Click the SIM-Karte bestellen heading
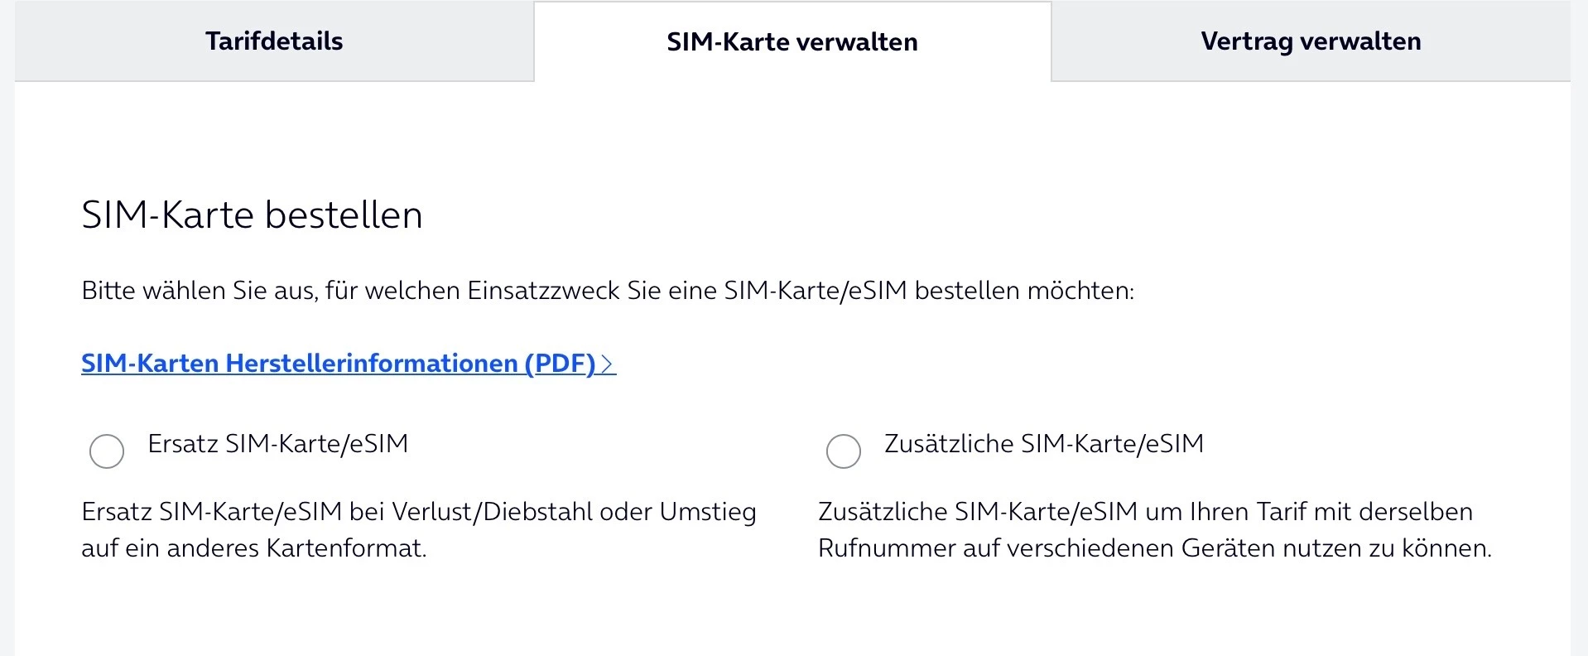The image size is (1588, 656). pyautogui.click(x=252, y=215)
